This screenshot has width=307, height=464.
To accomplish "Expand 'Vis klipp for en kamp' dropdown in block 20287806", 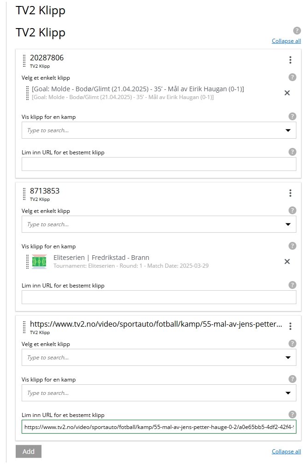I will [x=288, y=130].
